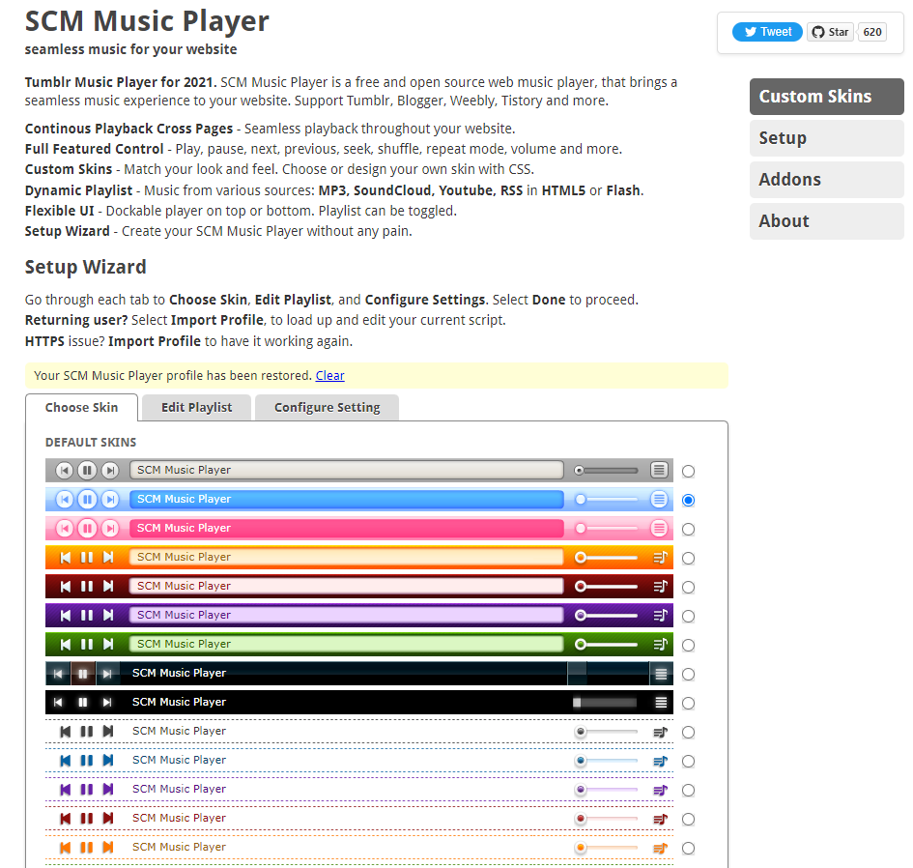Select the dark red skin radio button
The height and width of the screenshot is (868, 913).
688,588
